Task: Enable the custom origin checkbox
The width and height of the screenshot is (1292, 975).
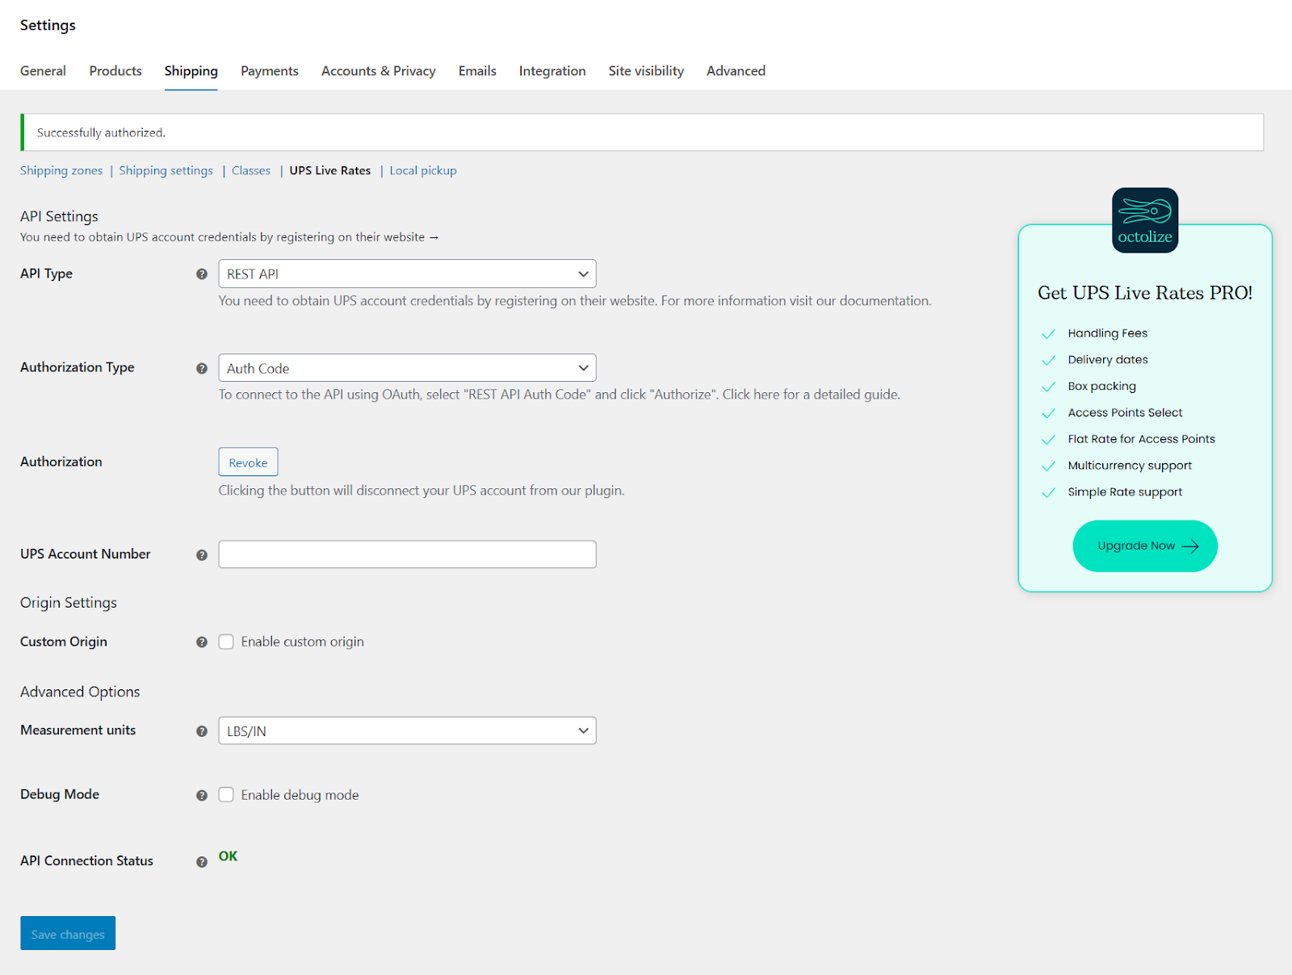Action: click(x=226, y=642)
